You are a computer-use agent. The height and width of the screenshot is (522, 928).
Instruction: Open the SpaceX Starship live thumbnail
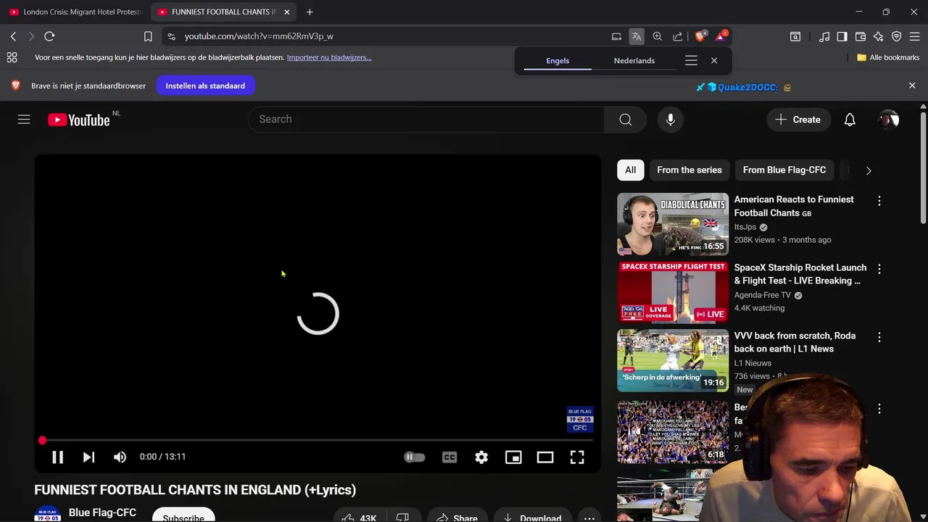(x=673, y=292)
